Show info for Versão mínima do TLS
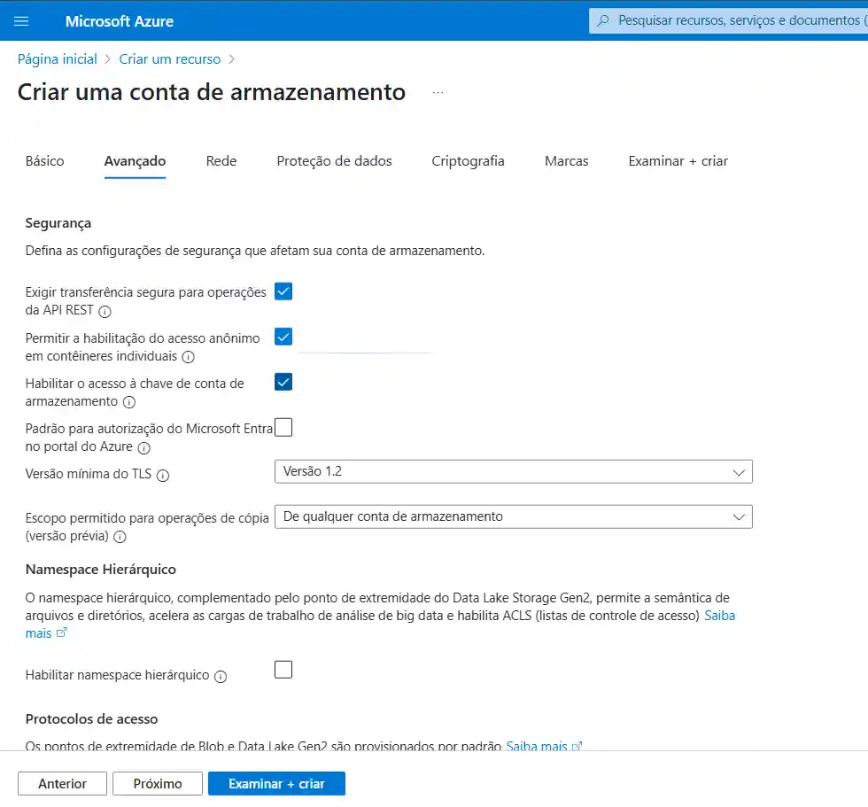Viewport: 868px width, 807px height. tap(163, 475)
